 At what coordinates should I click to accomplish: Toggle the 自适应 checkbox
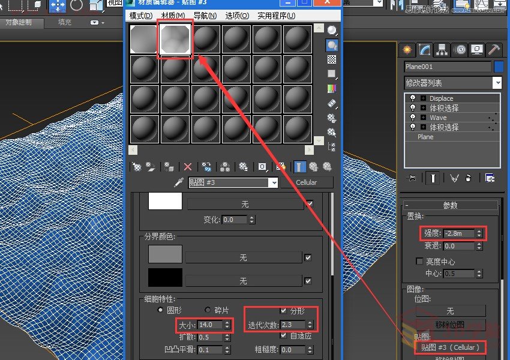tap(284, 335)
